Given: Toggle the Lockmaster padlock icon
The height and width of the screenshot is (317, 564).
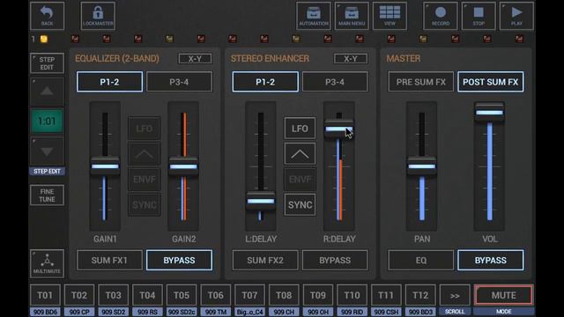Looking at the screenshot, I should point(98,16).
